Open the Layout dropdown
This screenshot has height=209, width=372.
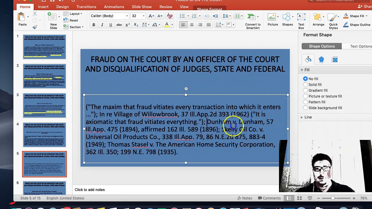[73, 14]
